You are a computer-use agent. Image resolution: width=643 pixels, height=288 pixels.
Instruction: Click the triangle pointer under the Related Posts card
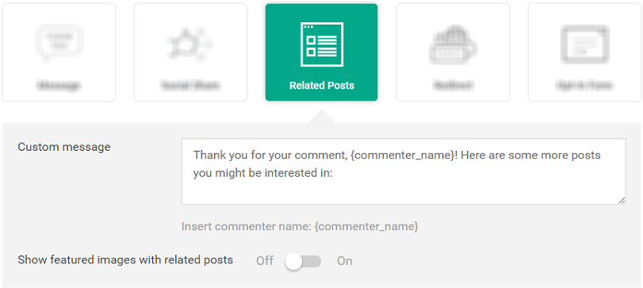[x=322, y=116]
